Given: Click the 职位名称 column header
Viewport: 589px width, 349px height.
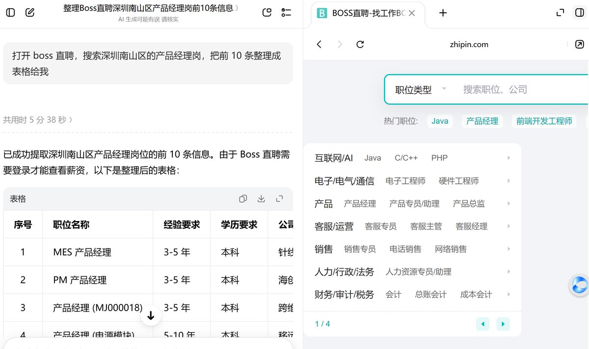Looking at the screenshot, I should [98, 225].
